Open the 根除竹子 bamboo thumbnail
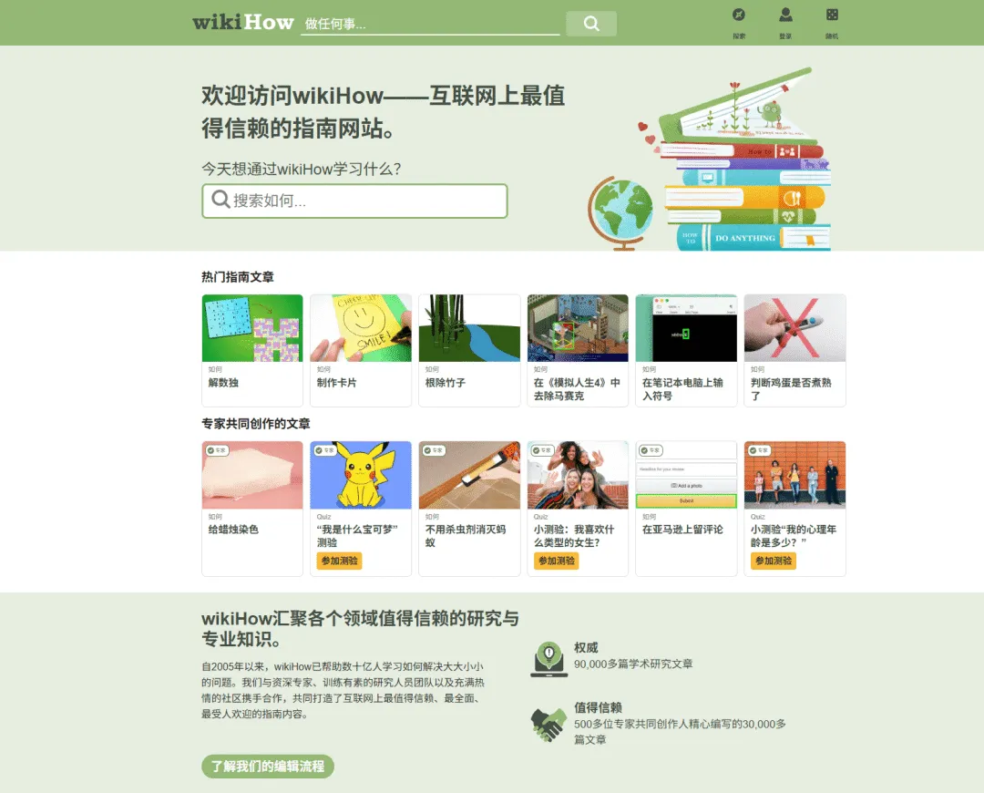Image resolution: width=984 pixels, height=793 pixels. 469,328
